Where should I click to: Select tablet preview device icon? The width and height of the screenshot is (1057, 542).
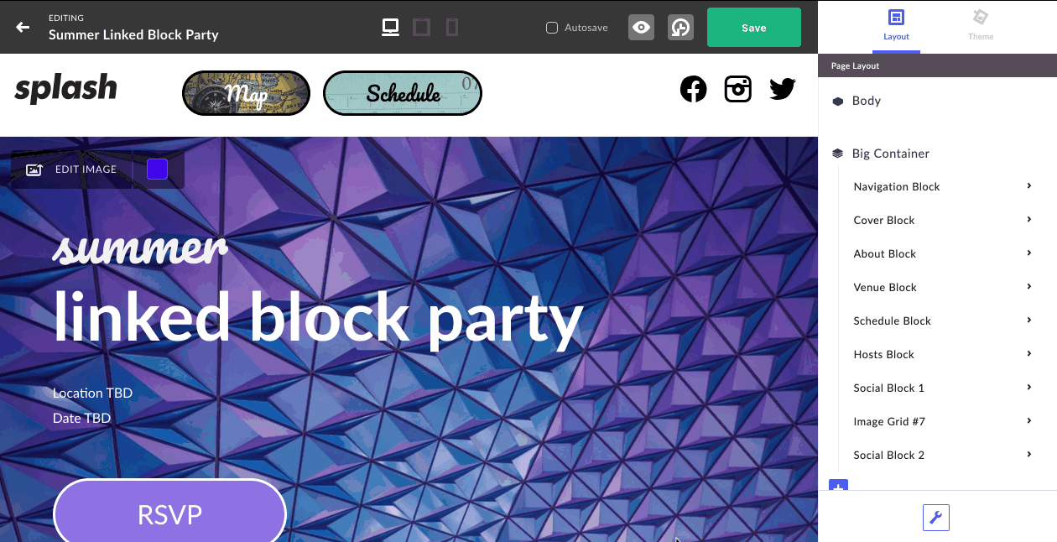tap(422, 27)
